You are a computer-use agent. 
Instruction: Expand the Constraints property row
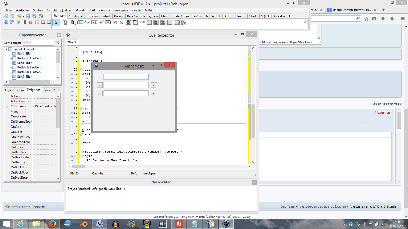7,107
